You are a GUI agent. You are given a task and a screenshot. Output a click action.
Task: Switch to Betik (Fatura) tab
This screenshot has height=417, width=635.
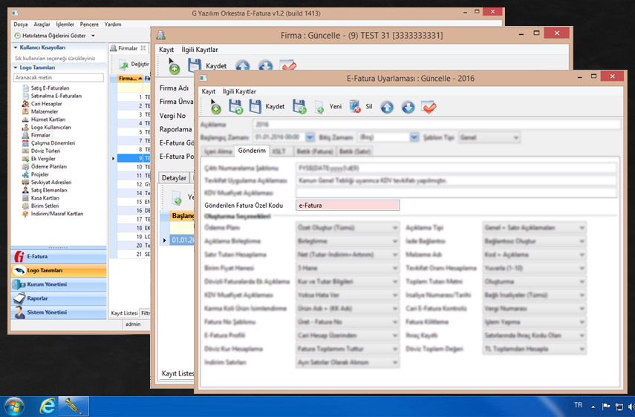[x=315, y=151]
